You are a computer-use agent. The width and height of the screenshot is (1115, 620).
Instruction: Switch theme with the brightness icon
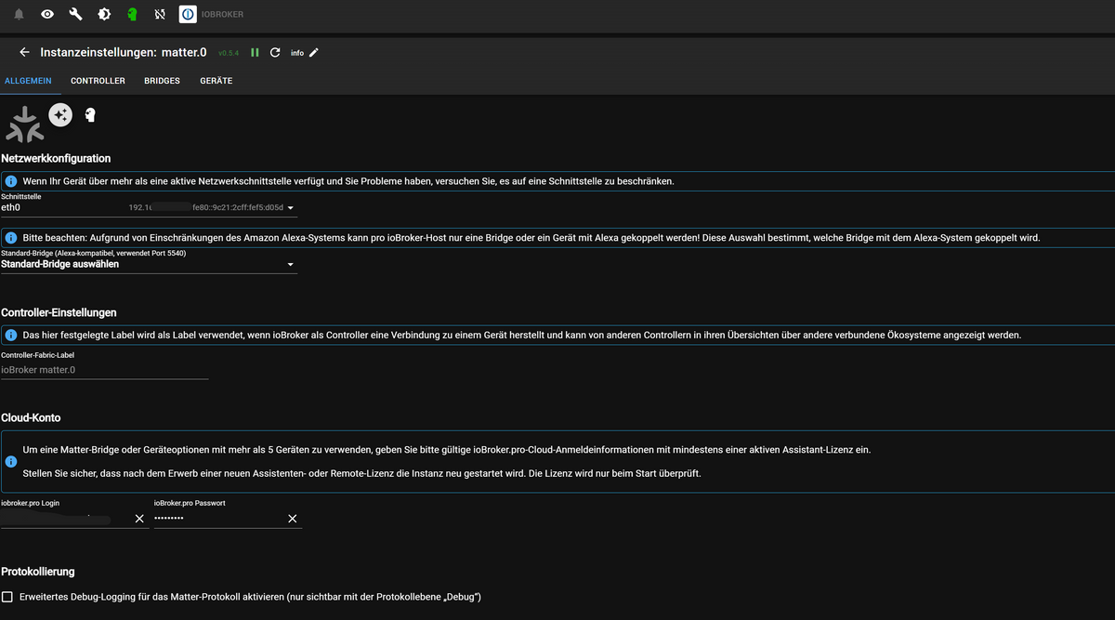[104, 15]
